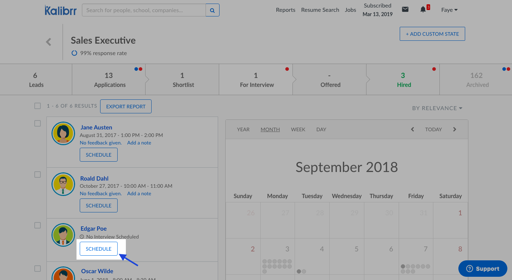512x280 pixels.
Task: Expand the By Relevance sort dropdown
Action: click(x=437, y=108)
